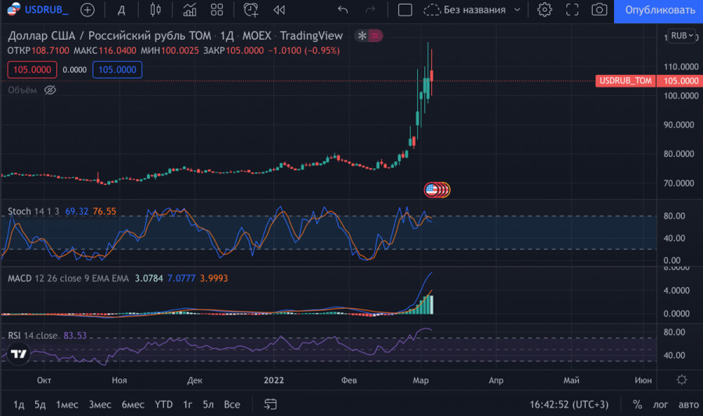Toggle percent scale mode
Viewport: 703px width, 416px height.
click(x=637, y=404)
